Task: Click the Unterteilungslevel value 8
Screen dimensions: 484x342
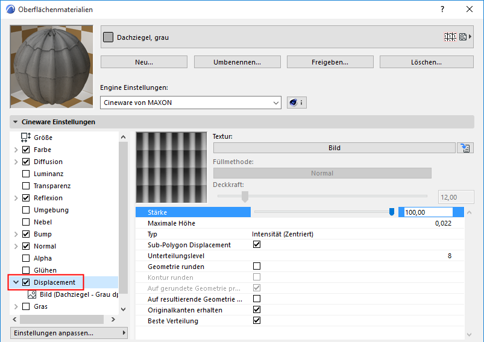Action: [x=450, y=256]
